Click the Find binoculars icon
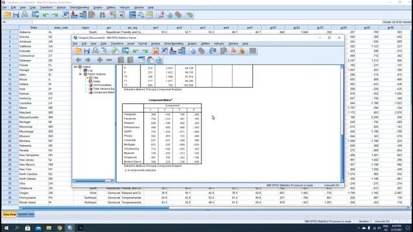 click(102, 15)
